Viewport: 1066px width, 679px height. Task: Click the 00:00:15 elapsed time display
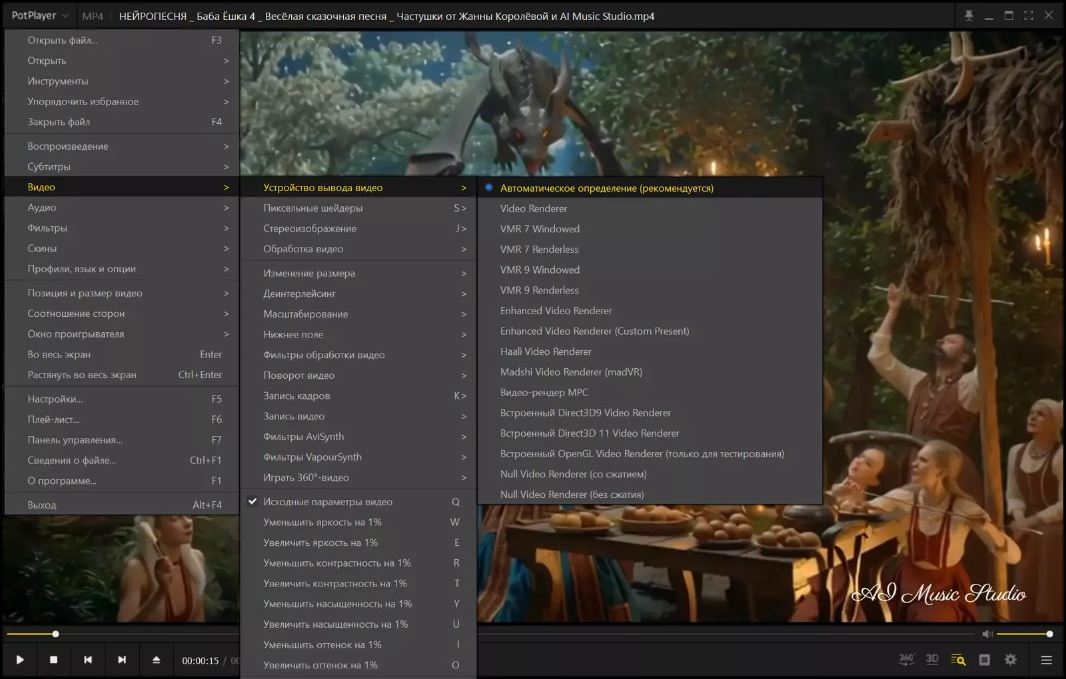(x=201, y=660)
